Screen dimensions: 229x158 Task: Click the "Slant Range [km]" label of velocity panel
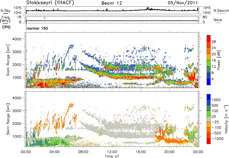point(8,119)
